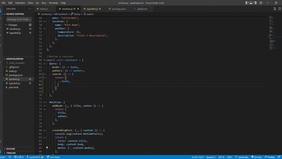Fold the weather block at line 51

click(x=45, y=28)
